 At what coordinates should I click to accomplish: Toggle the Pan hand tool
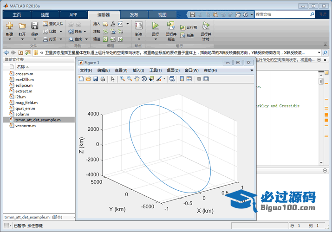point(137,79)
